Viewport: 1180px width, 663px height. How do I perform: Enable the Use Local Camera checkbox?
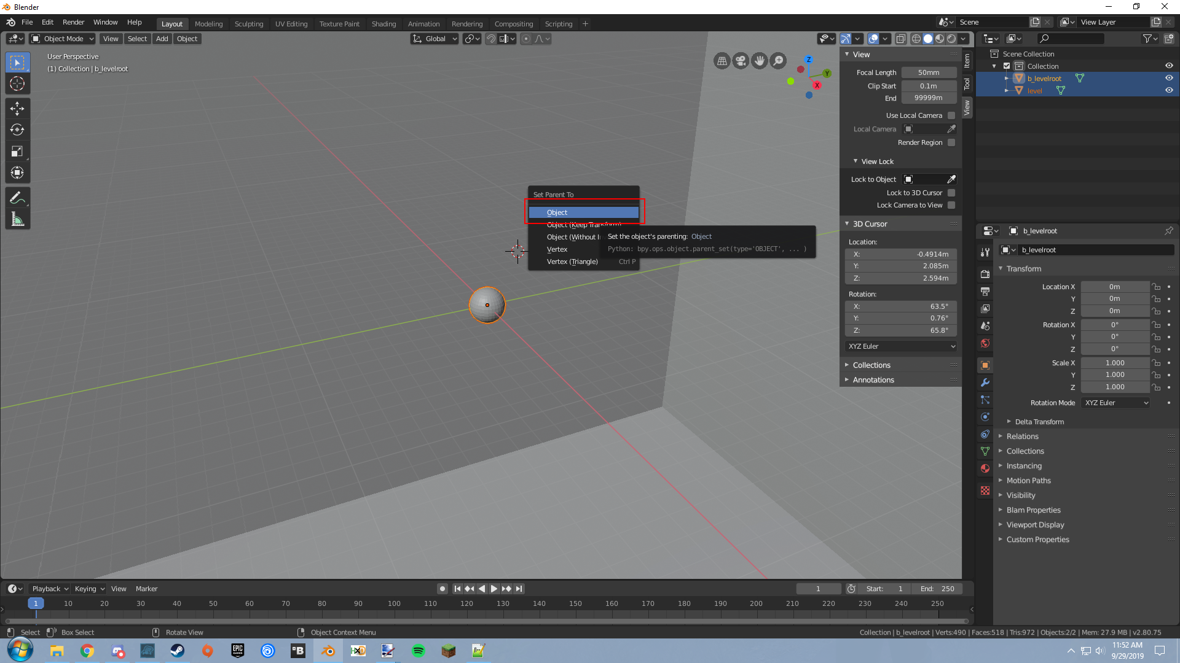click(951, 115)
